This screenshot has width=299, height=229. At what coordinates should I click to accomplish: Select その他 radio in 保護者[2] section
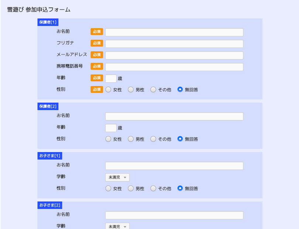153,139
